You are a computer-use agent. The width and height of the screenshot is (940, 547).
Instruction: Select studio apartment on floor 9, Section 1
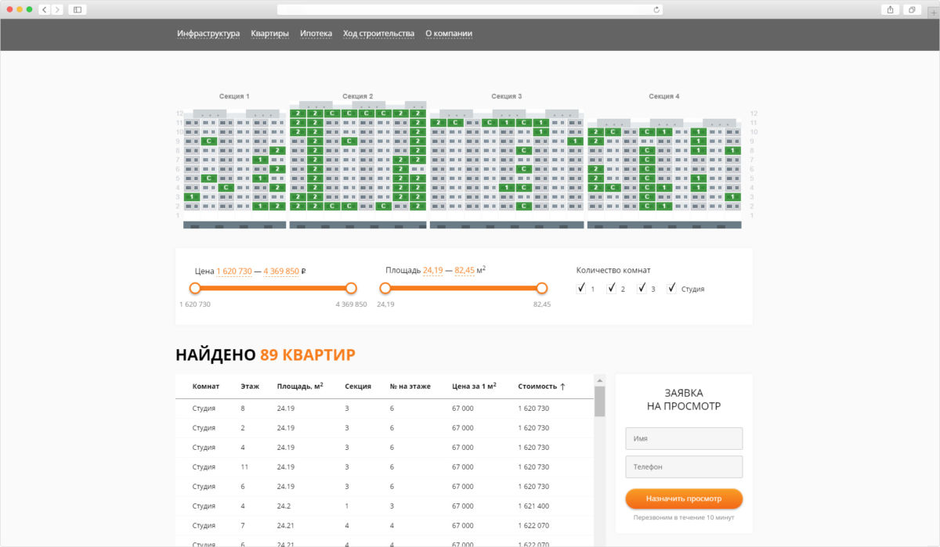click(208, 141)
